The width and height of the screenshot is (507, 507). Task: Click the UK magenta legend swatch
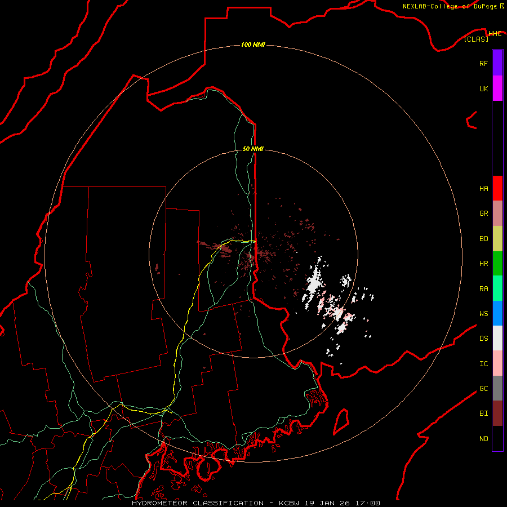click(x=497, y=88)
